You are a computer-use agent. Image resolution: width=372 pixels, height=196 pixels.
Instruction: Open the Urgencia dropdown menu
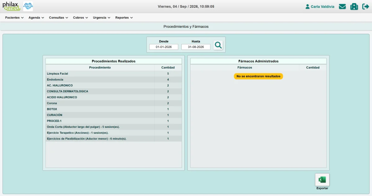click(102, 18)
